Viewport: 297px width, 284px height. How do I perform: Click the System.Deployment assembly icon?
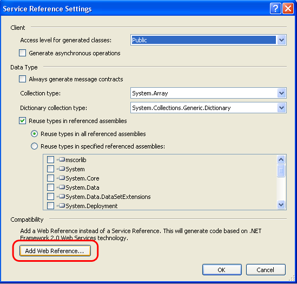[x=62, y=205]
